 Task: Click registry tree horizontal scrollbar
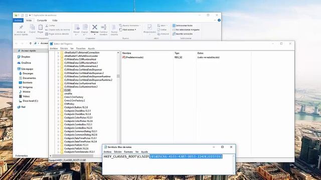pyautogui.click(x=73, y=155)
